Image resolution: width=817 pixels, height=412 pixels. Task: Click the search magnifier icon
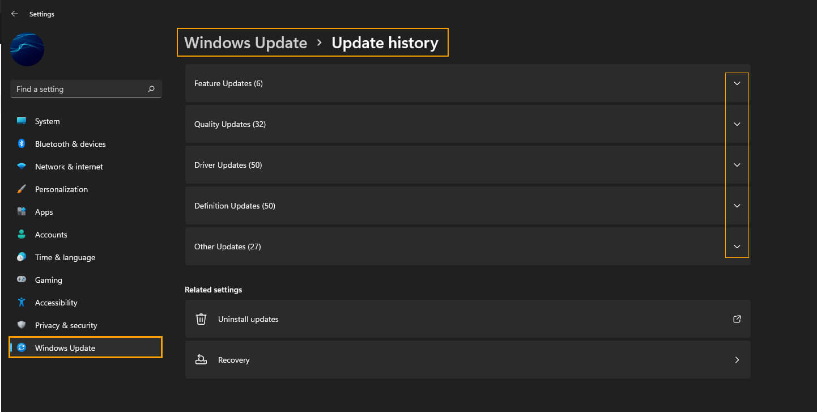[x=151, y=89]
